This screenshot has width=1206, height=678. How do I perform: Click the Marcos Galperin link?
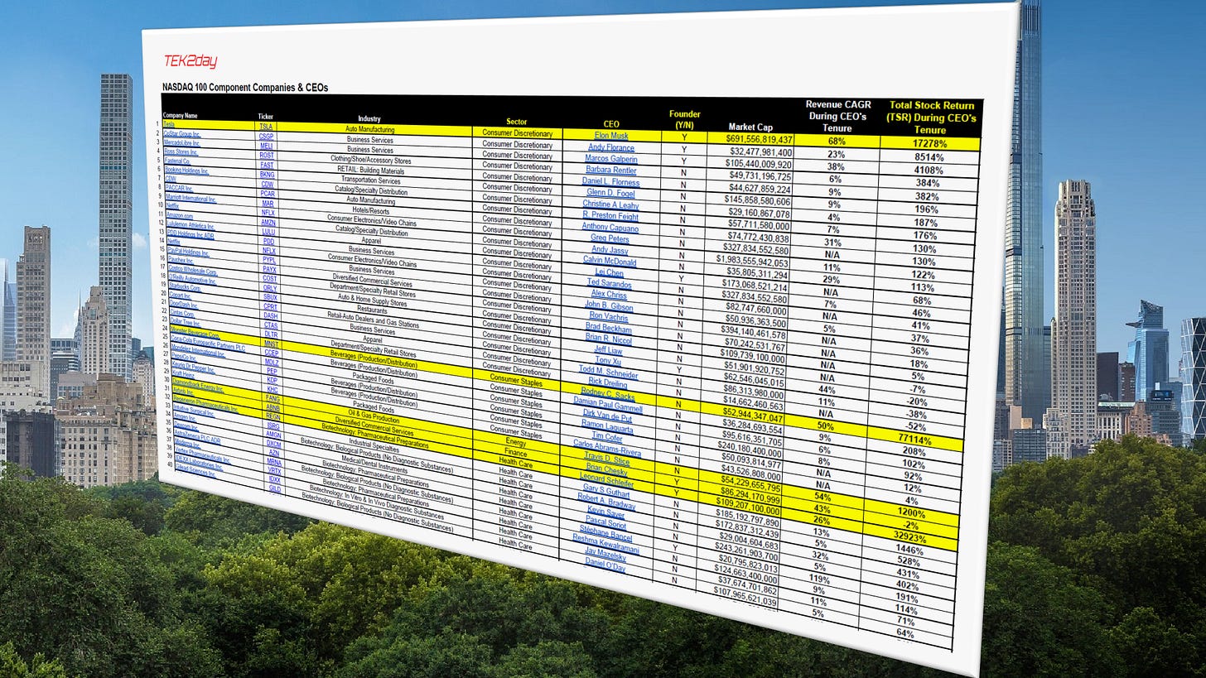[611, 158]
